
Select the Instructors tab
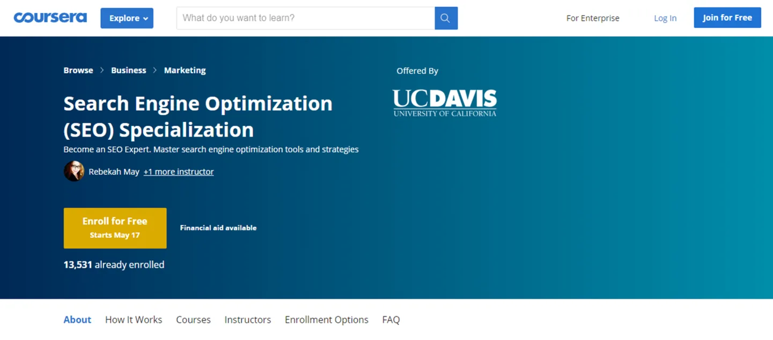[247, 319]
